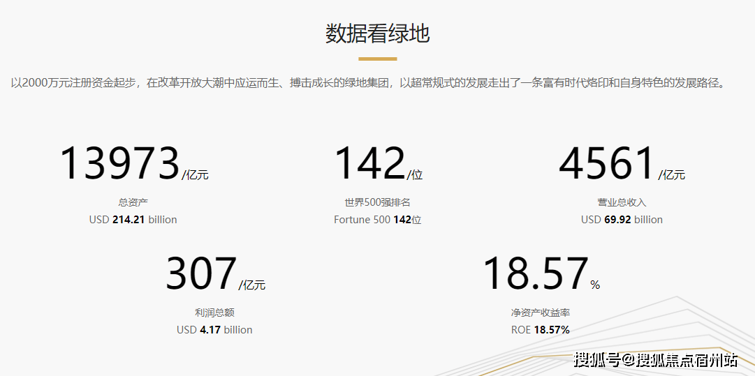Click the intro paragraph beginning 以2000万元注册资金起步
This screenshot has height=376, width=755.
[368, 83]
